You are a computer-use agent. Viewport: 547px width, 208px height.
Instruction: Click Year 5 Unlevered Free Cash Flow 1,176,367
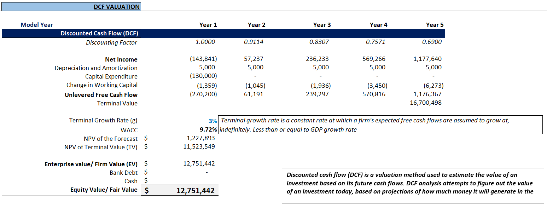[x=427, y=94]
